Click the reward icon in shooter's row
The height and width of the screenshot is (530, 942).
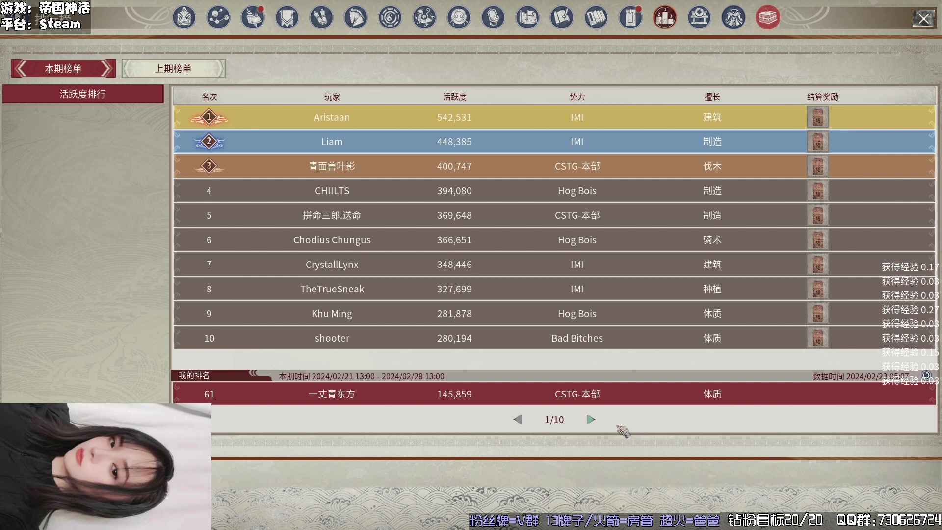(818, 338)
